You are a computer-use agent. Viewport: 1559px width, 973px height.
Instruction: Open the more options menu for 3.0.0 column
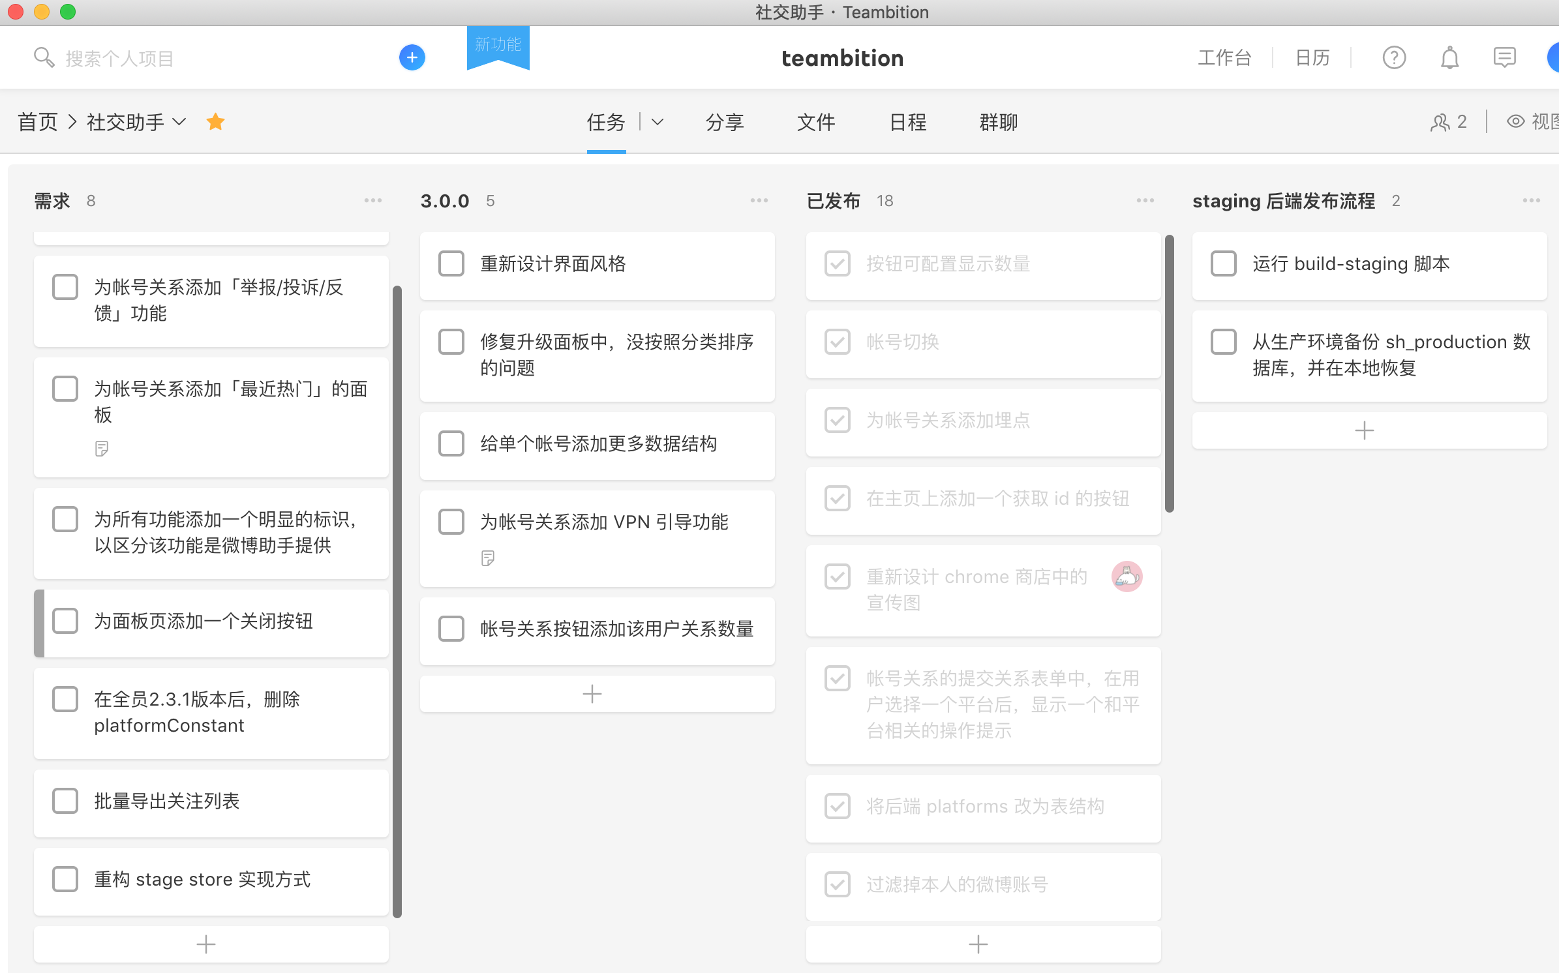tap(759, 201)
